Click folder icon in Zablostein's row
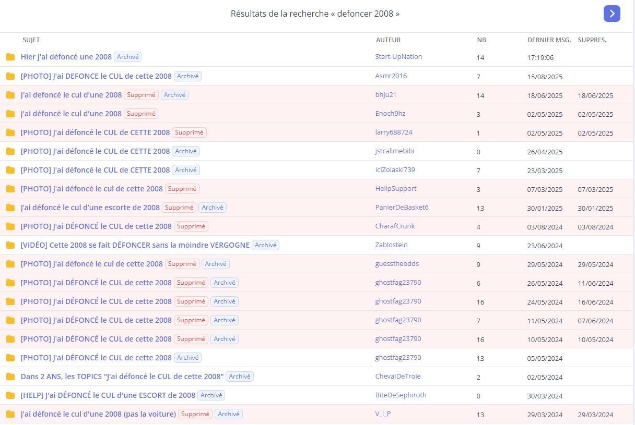The height and width of the screenshot is (425, 635). [10, 245]
